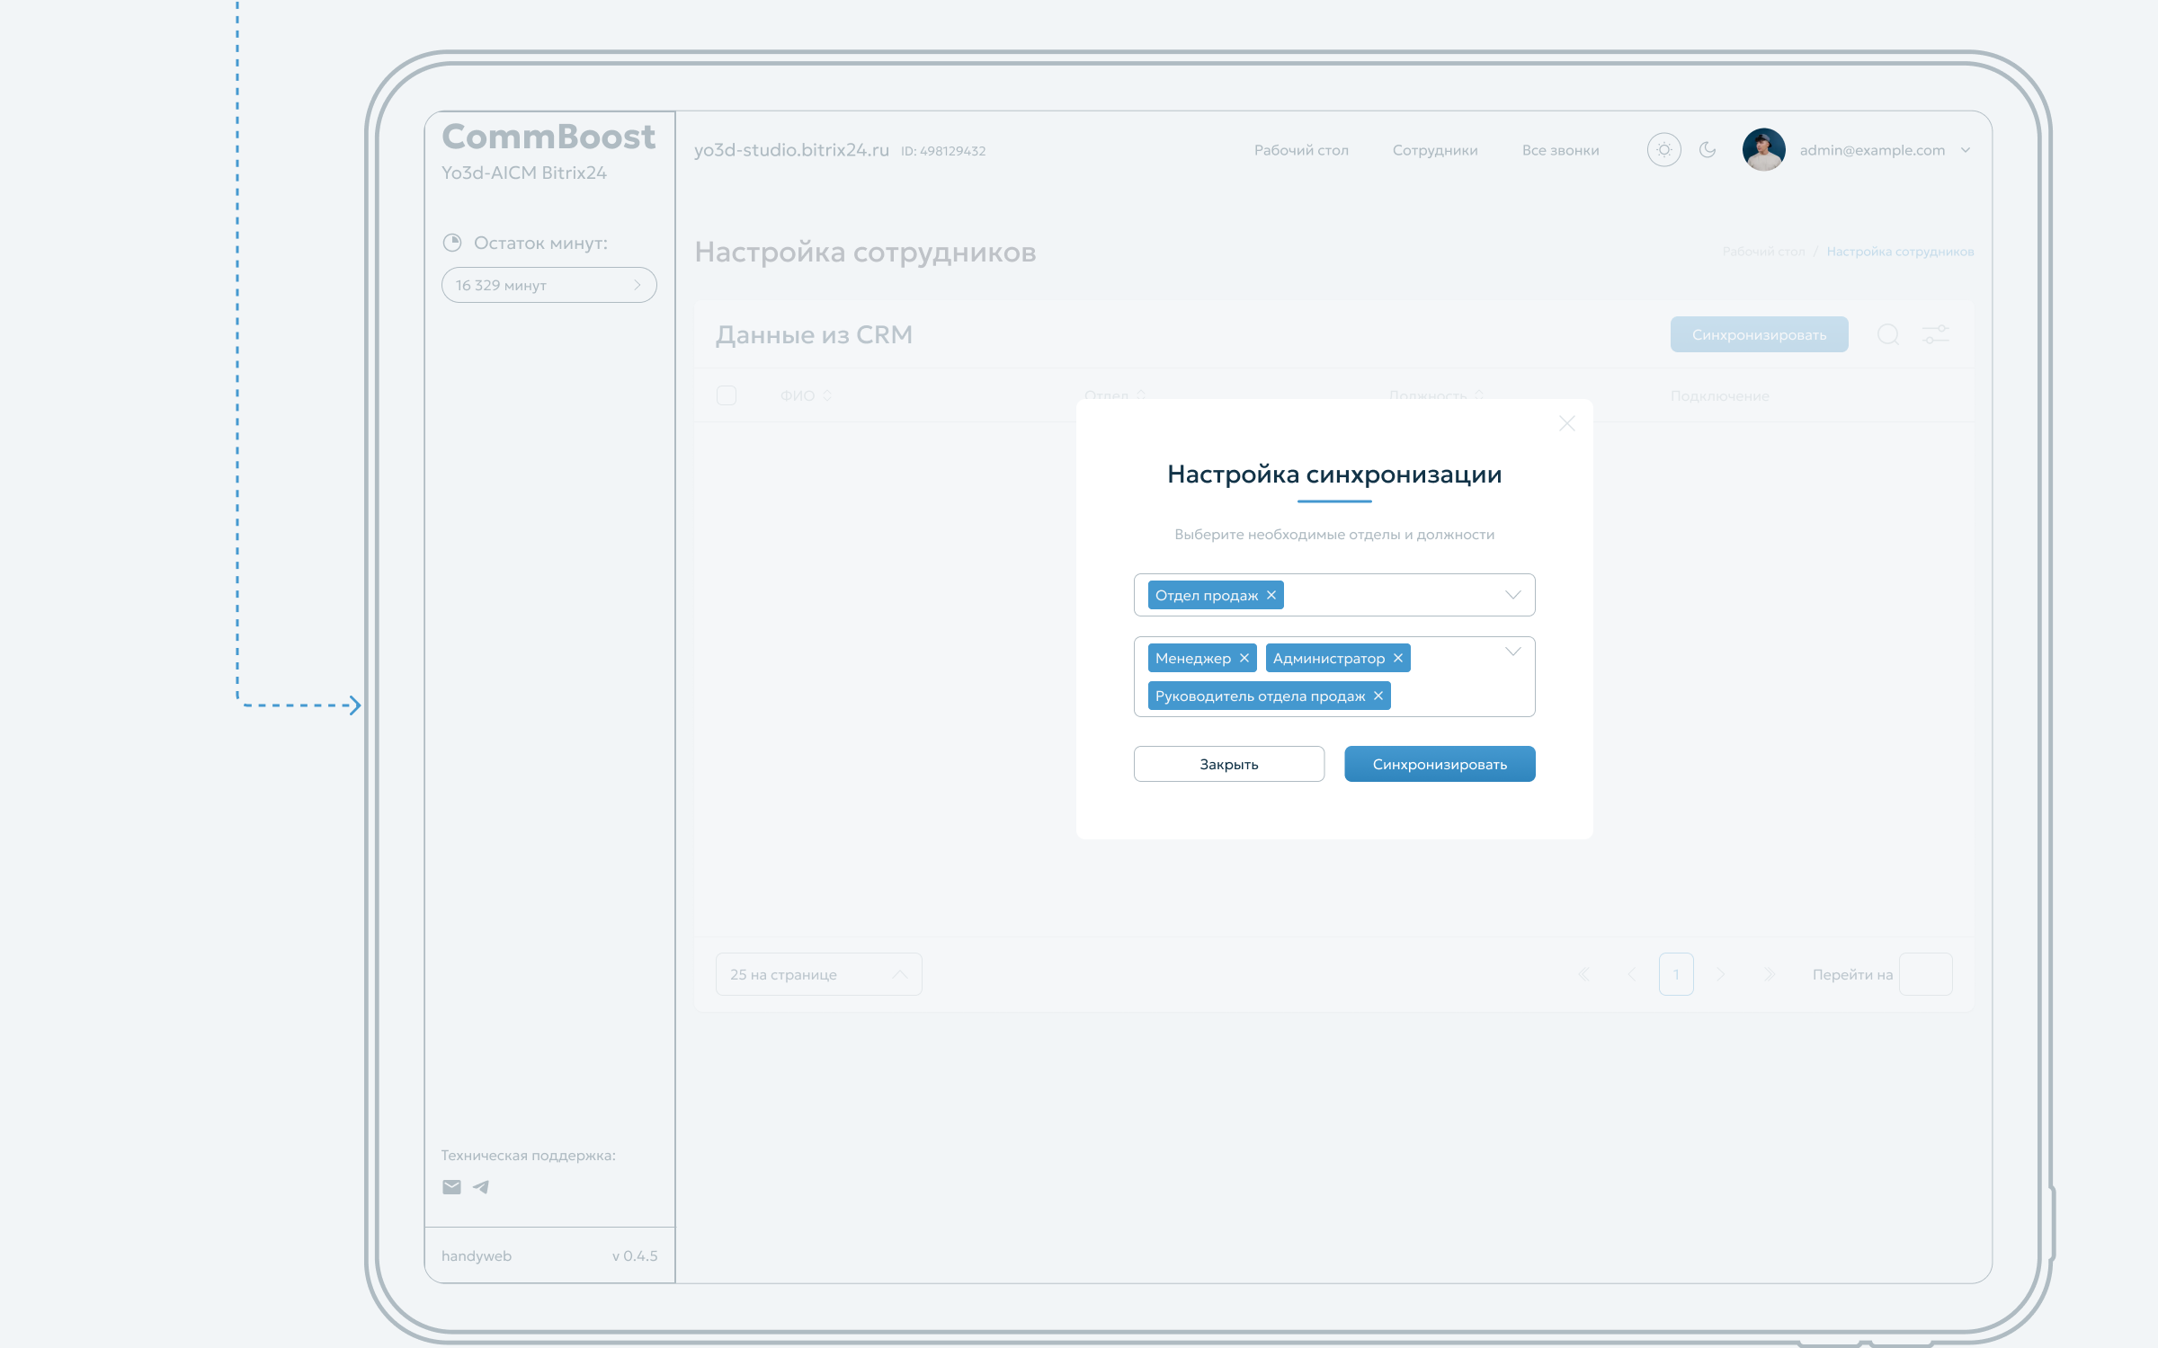Click the Перейти на page input field
The height and width of the screenshot is (1348, 2158).
1925,974
